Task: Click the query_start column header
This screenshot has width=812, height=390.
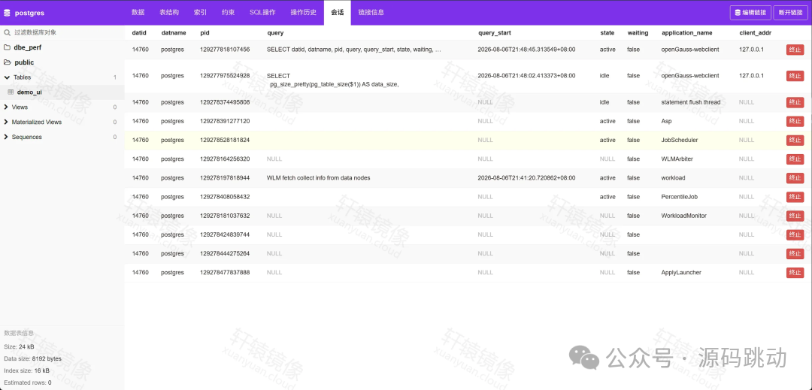Action: coord(495,32)
